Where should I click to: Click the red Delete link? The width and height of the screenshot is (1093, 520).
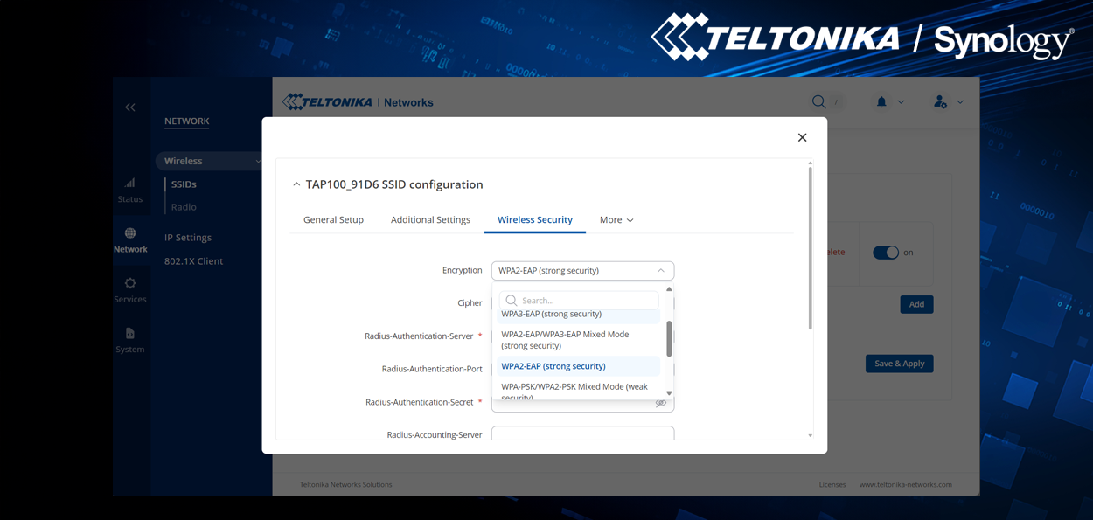coord(835,252)
